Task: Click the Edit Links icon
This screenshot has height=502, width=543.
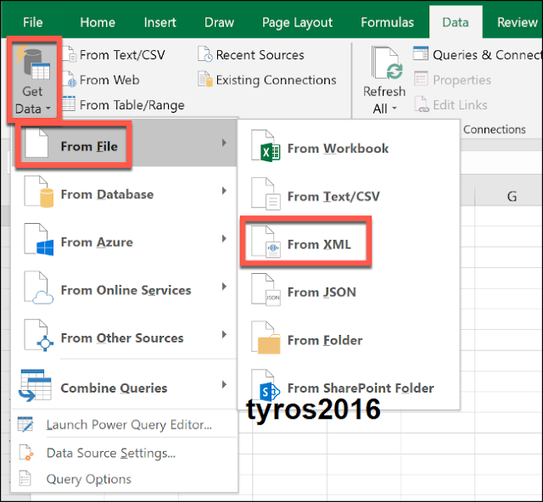Action: 422,104
